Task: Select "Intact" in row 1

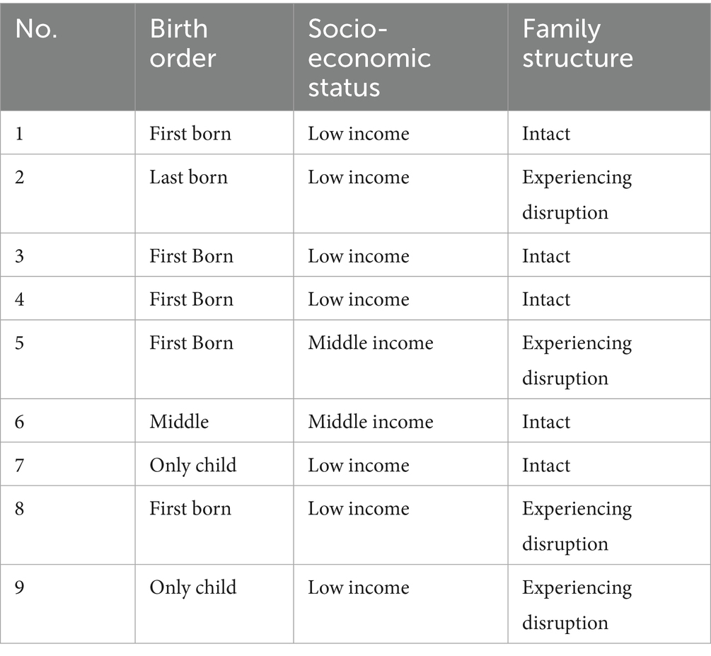Action: 546,133
